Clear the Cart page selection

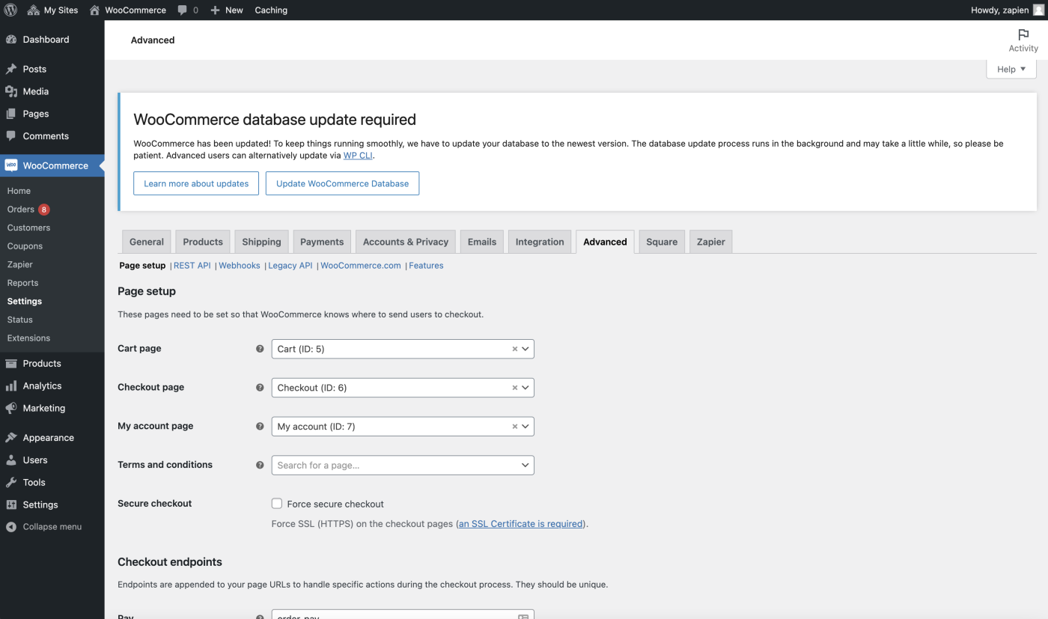tap(515, 349)
